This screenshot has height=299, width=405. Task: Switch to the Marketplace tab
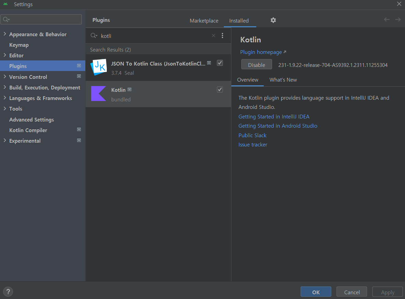tap(204, 21)
